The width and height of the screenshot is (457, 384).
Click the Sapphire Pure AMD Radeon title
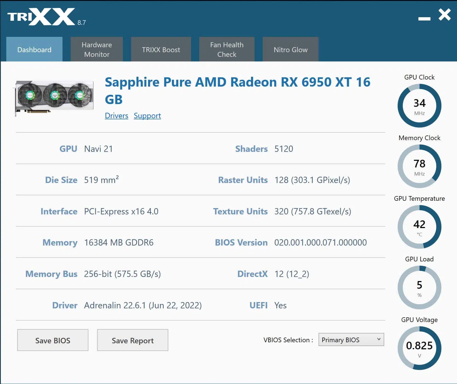click(x=238, y=91)
